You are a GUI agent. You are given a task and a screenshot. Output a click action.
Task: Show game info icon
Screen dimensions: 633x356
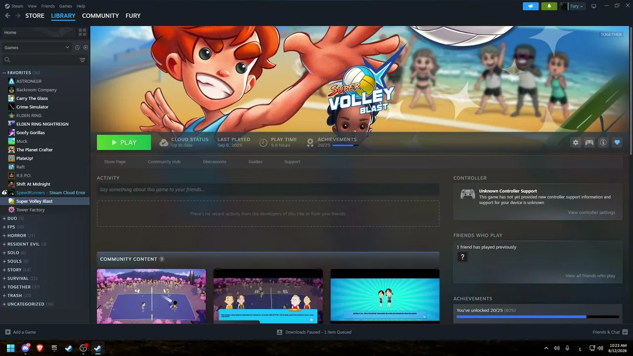[603, 142]
